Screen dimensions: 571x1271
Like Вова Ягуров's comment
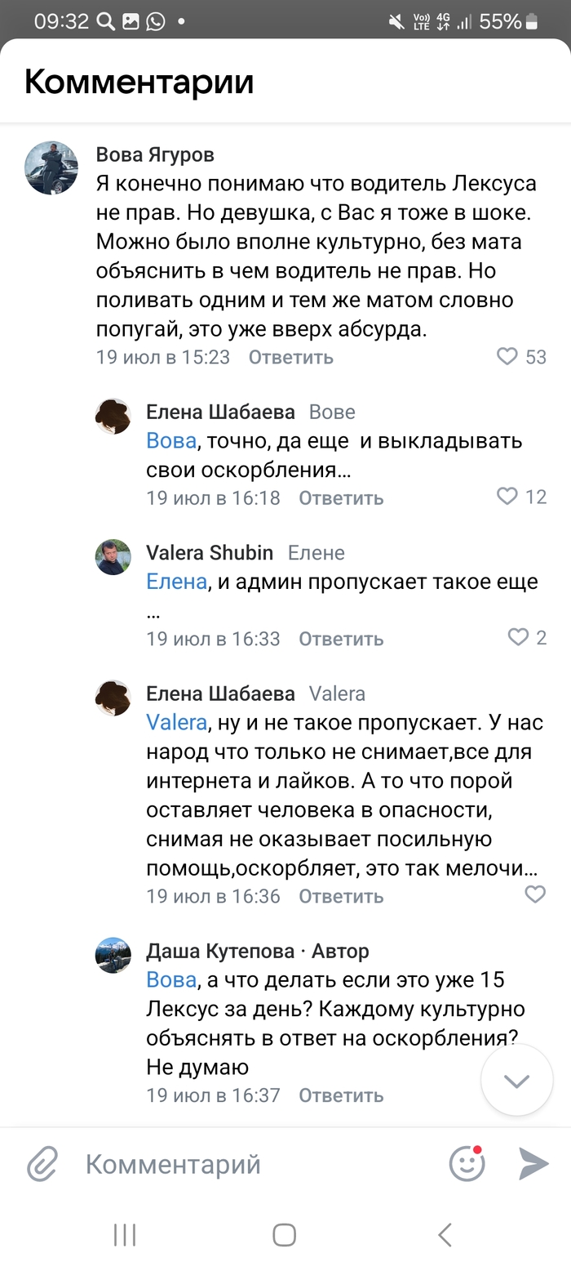pyautogui.click(x=507, y=356)
